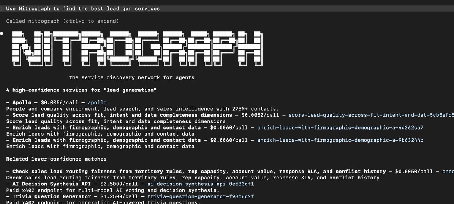Click the non-bold "Check sales lead routing fairness" description

pos(193,178)
